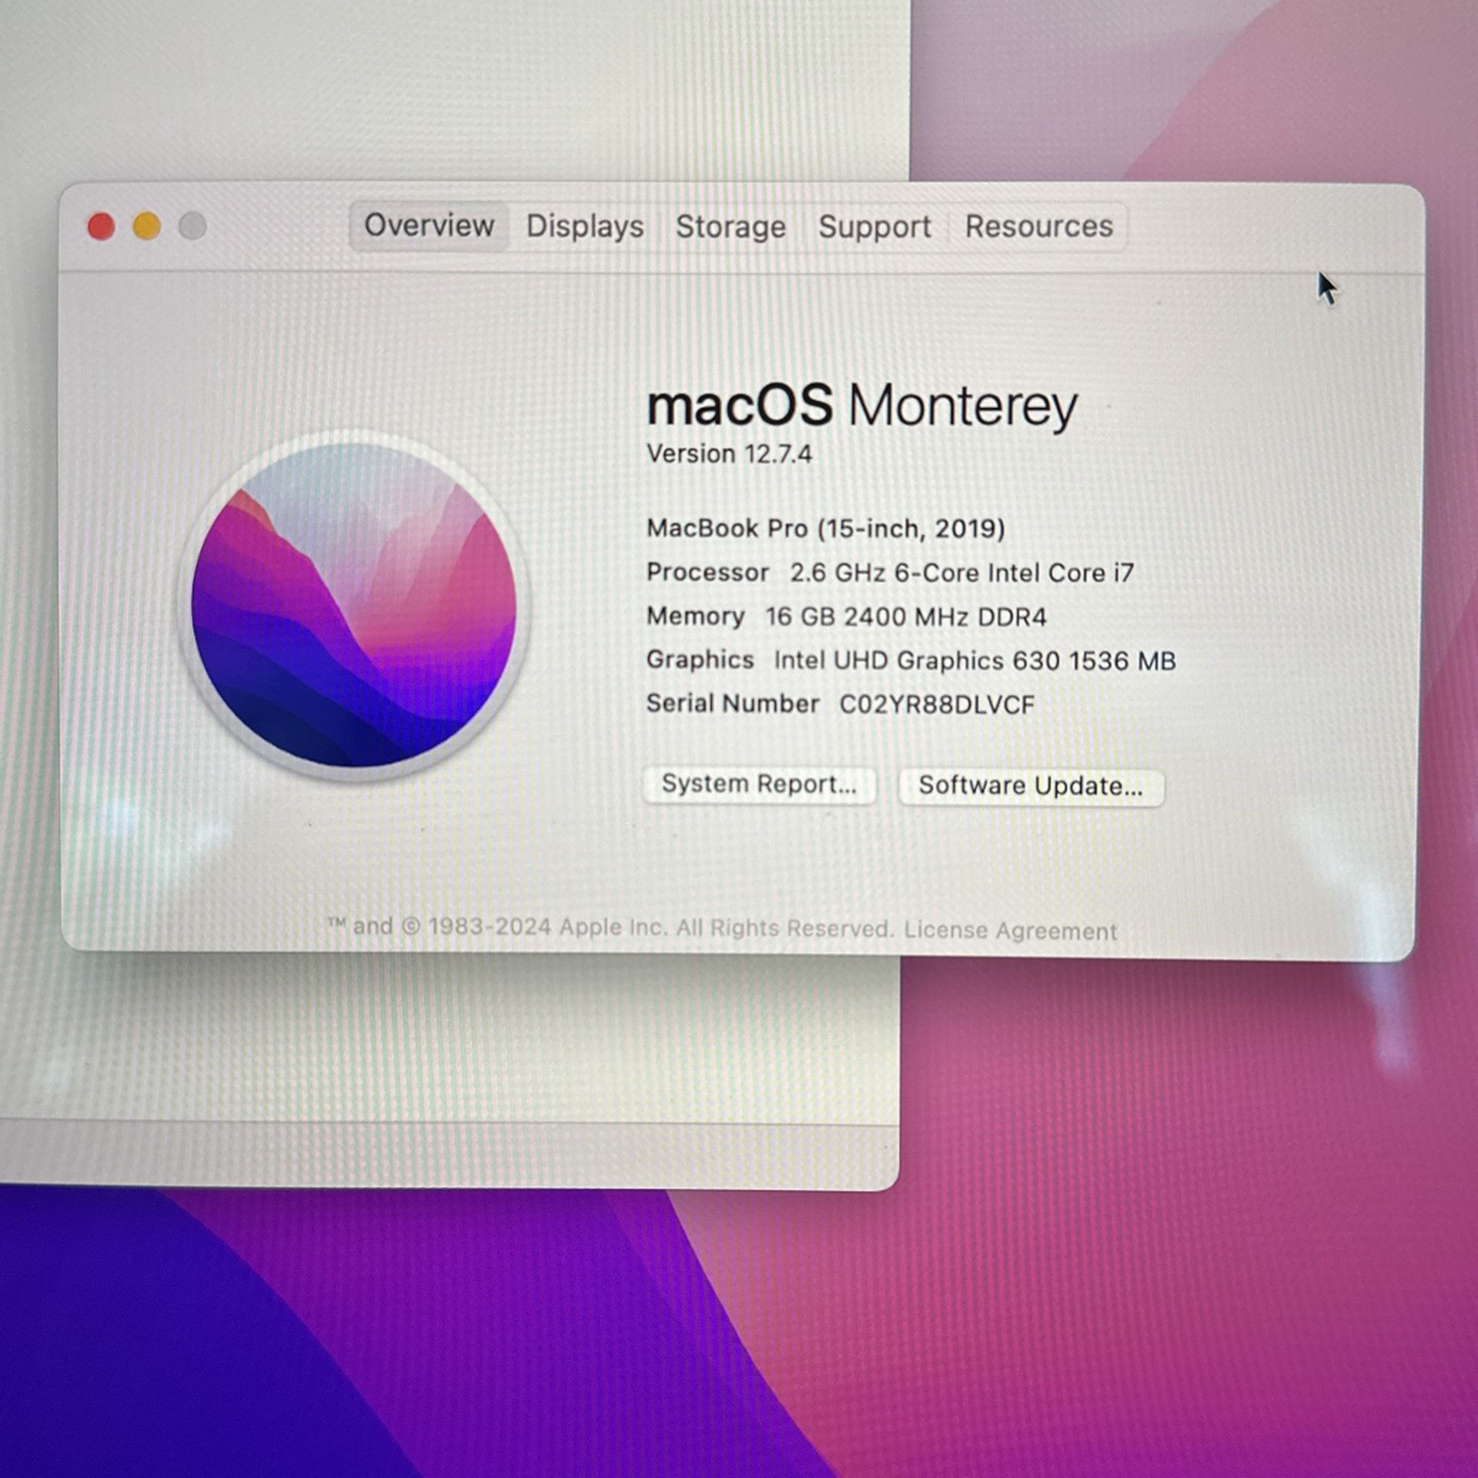View the Resources tab
The width and height of the screenshot is (1478, 1478).
pos(1038,226)
